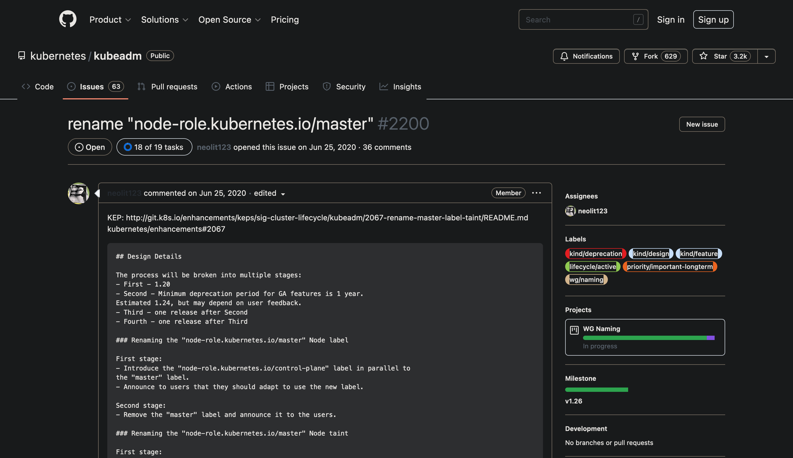Click neolit123's avatar beside the comment

point(79,193)
